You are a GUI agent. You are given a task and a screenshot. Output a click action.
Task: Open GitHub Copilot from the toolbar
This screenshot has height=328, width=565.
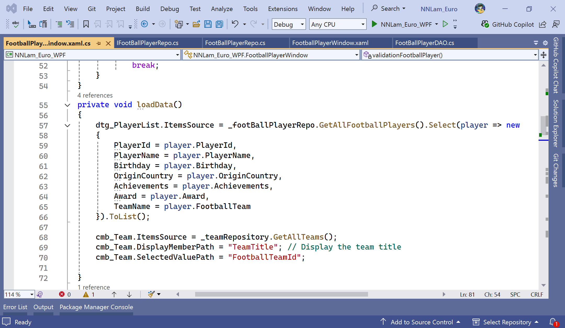point(507,24)
